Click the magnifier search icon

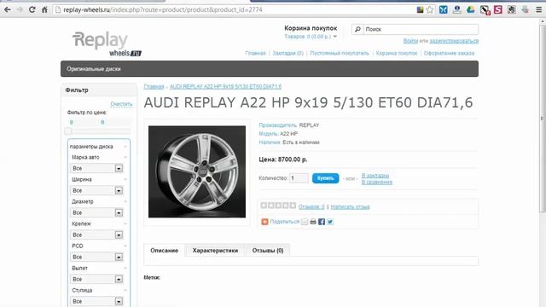pyautogui.click(x=357, y=29)
